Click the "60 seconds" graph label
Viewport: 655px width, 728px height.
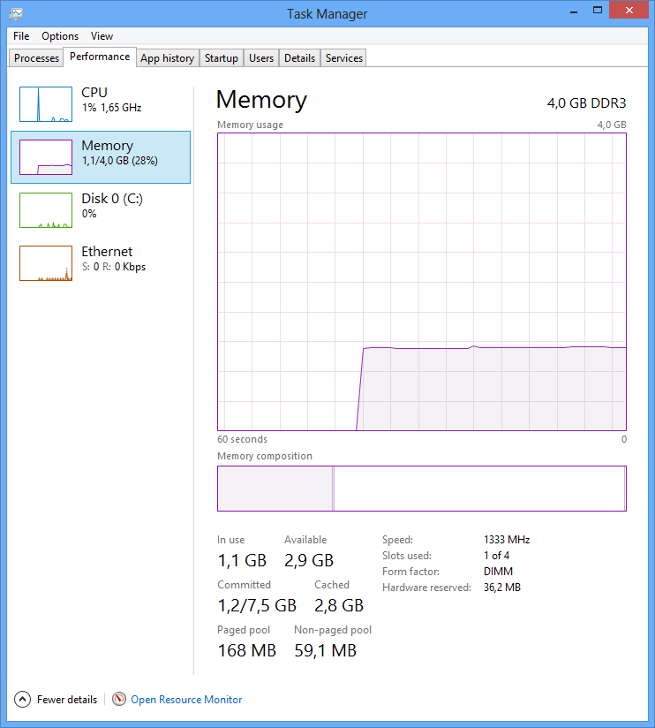(242, 439)
